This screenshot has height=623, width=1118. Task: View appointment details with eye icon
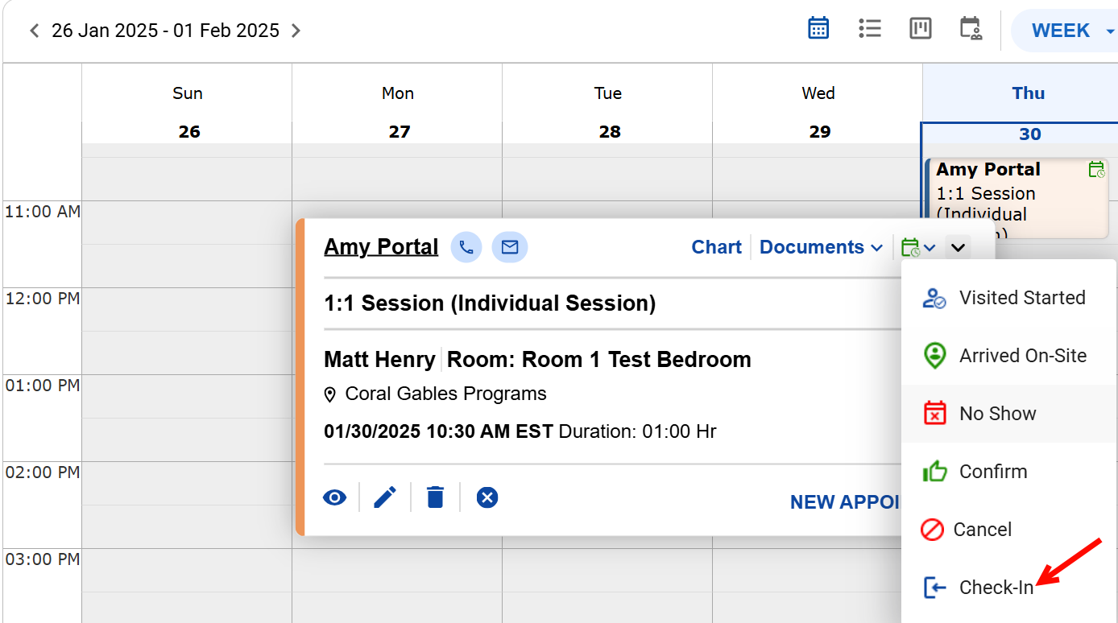point(334,497)
